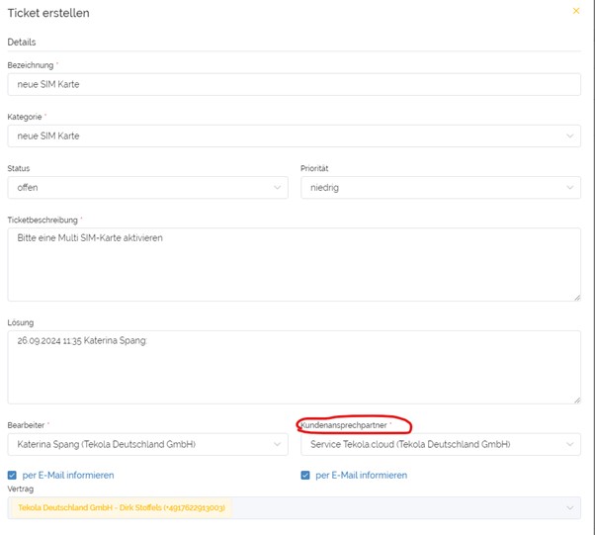Image resolution: width=595 pixels, height=535 pixels.
Task: Open the Status dropdown showing offen
Action: click(147, 188)
